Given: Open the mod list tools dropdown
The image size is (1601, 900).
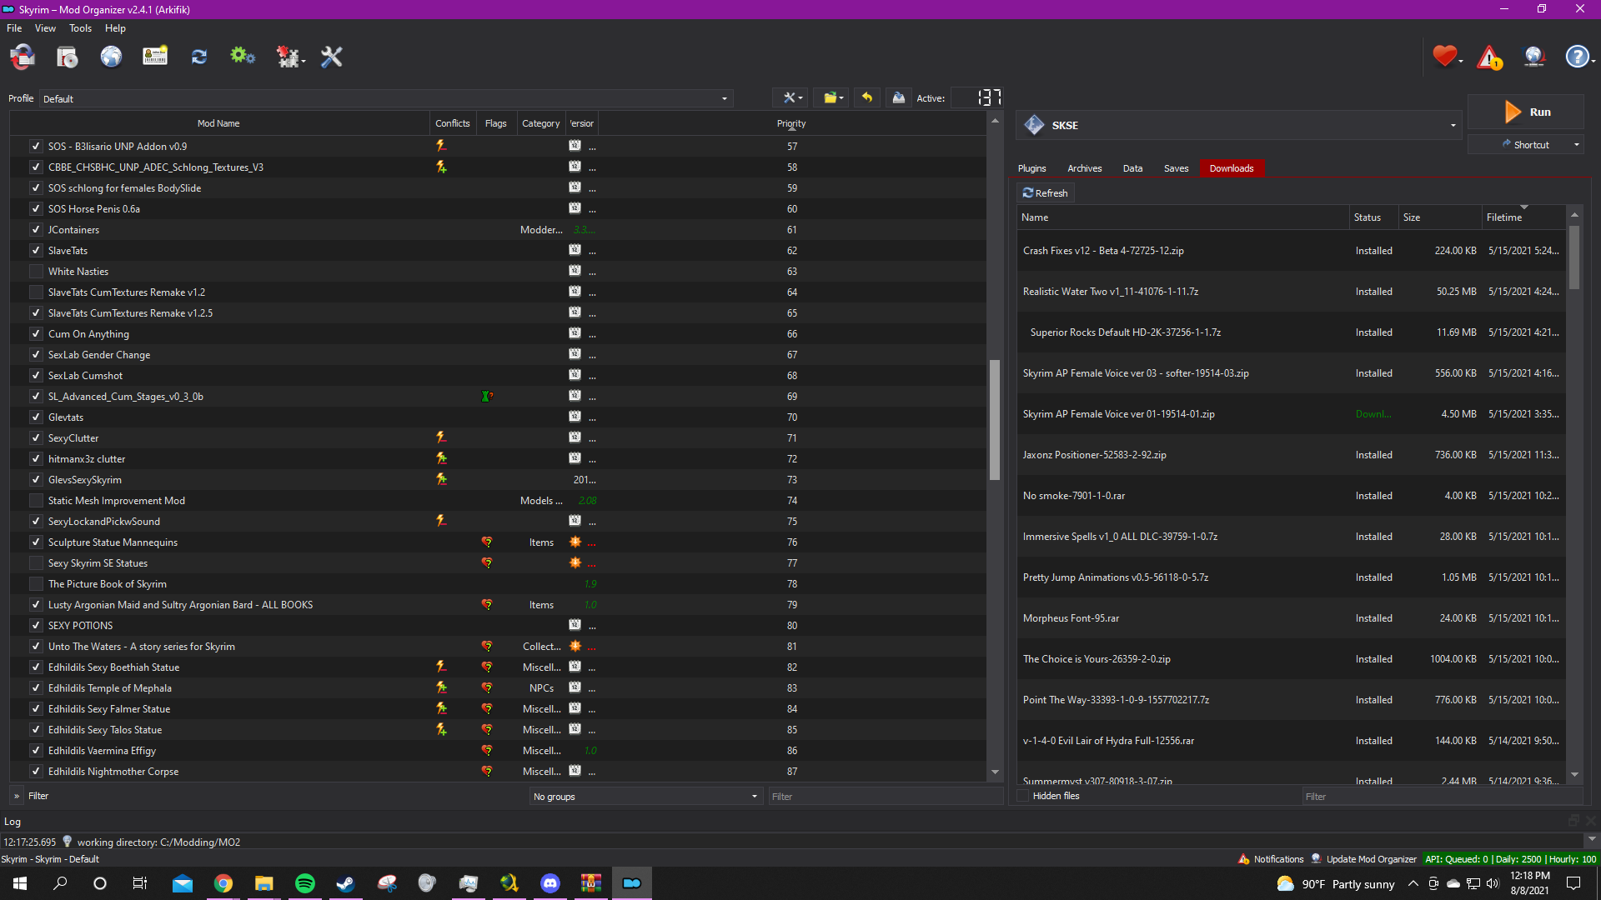Looking at the screenshot, I should 792,97.
